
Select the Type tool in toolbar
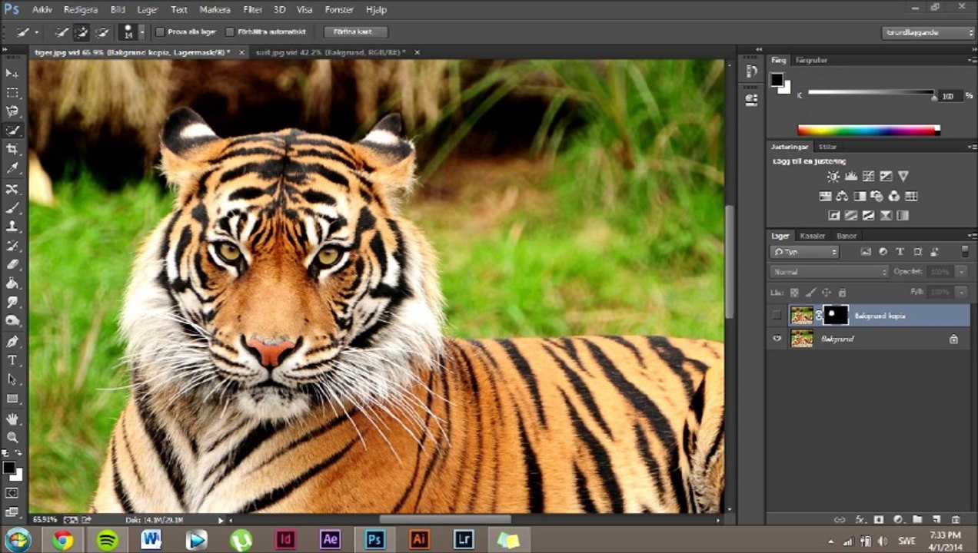(12, 360)
